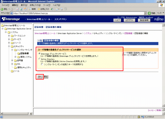The image size is (165, 119).
Task: Click the 認証基盤 open folder icon
Action: (x=19, y=54)
